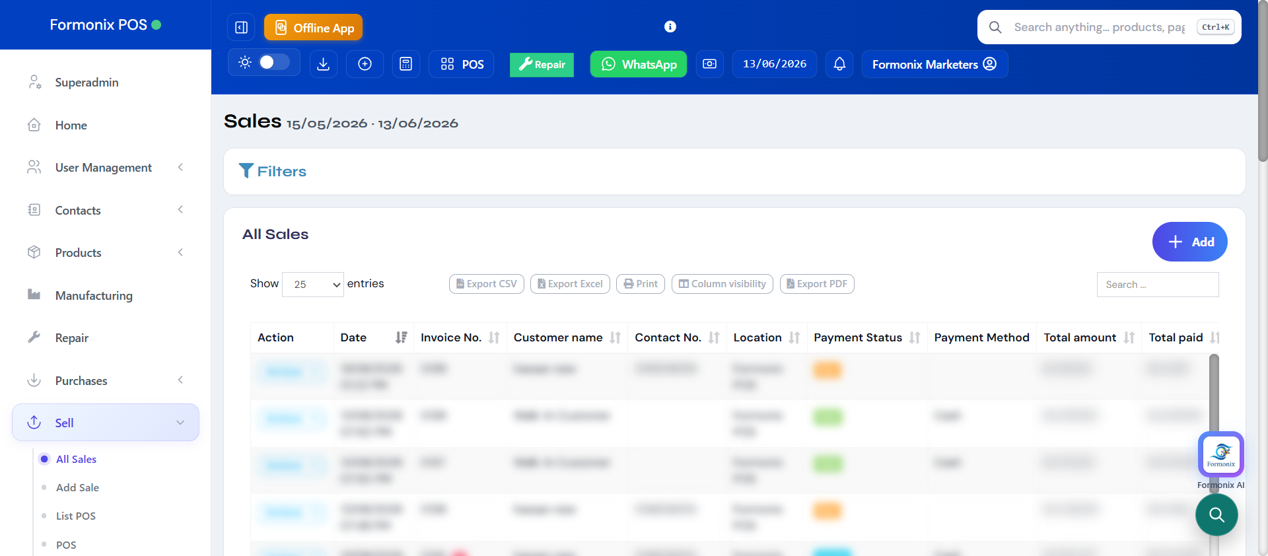Expand Products menu in sidebar
1268x556 pixels.
pyautogui.click(x=106, y=253)
